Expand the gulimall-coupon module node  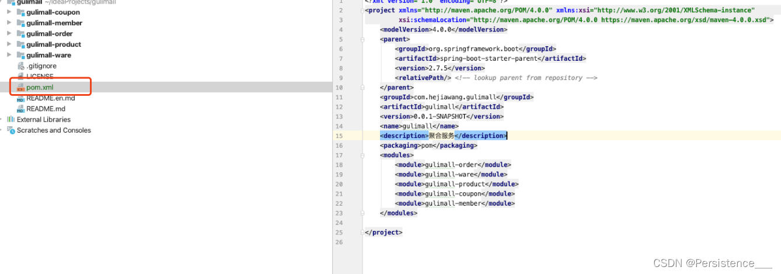tap(9, 12)
